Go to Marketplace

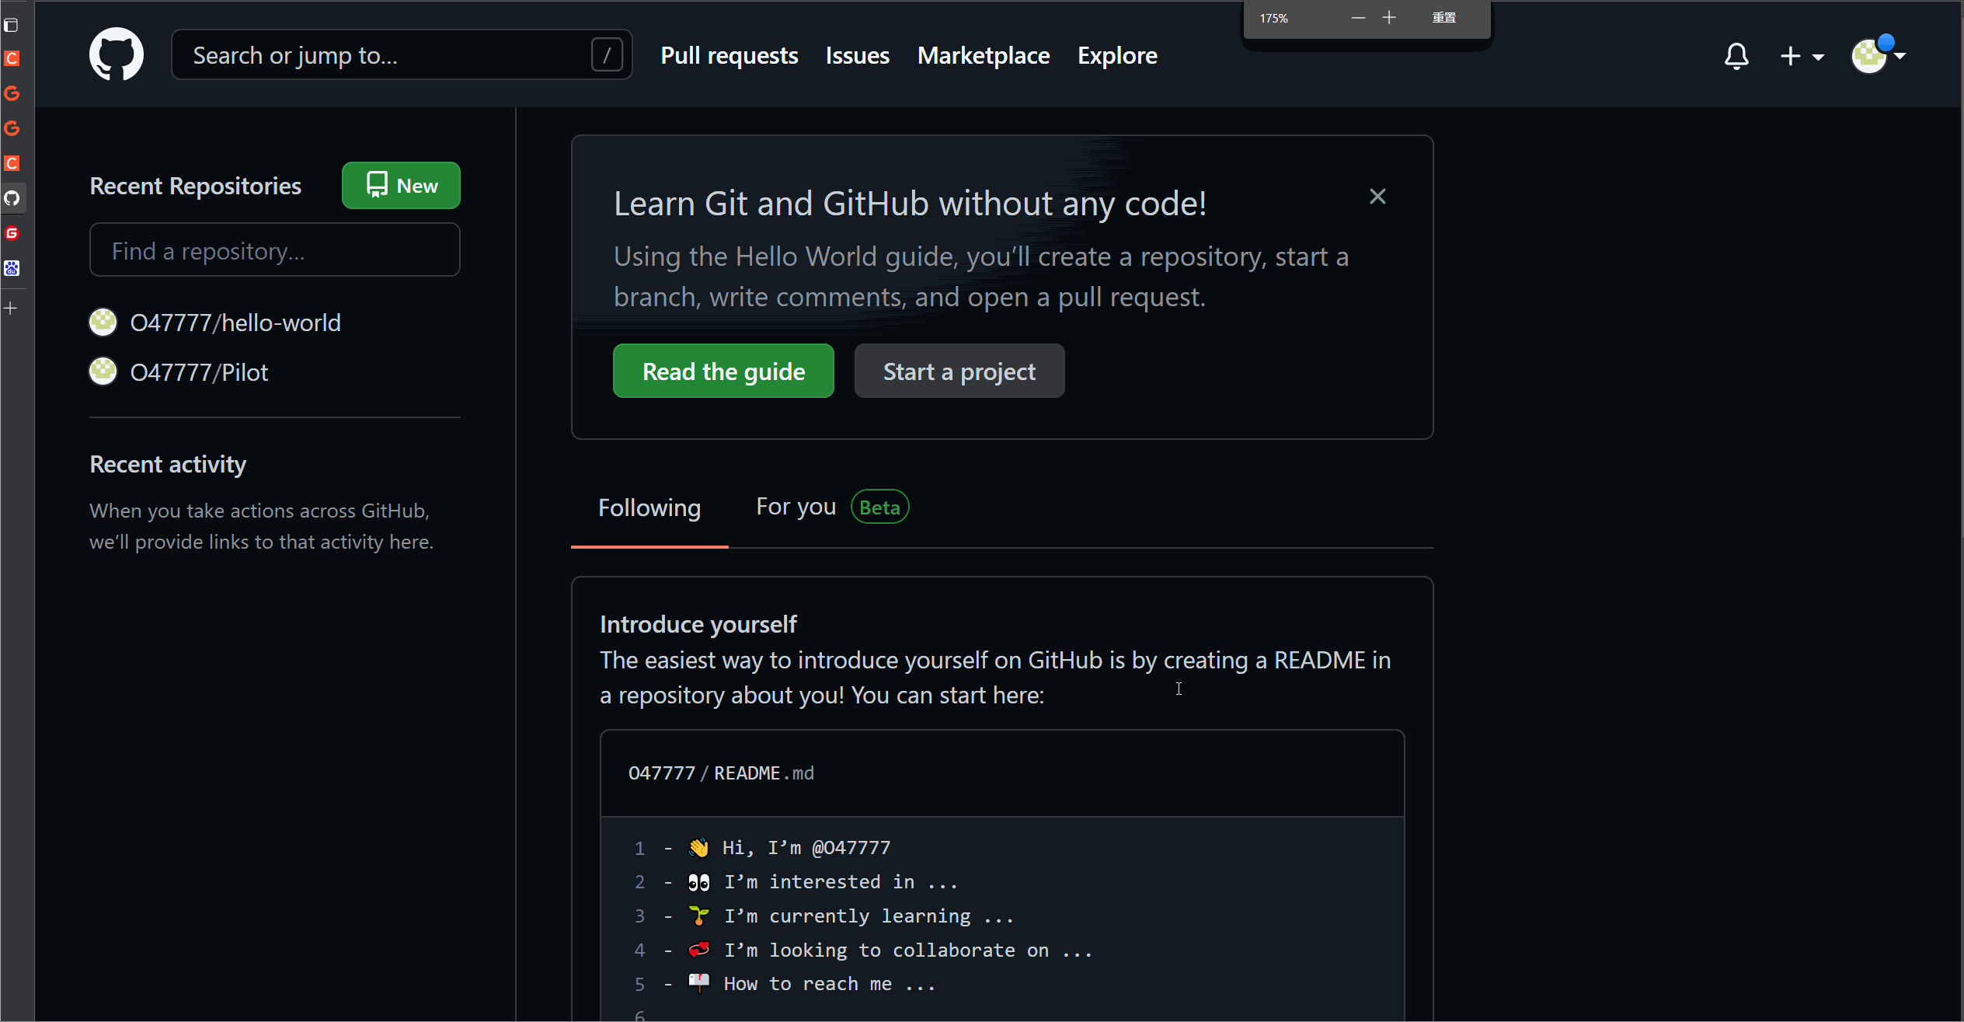pos(983,55)
